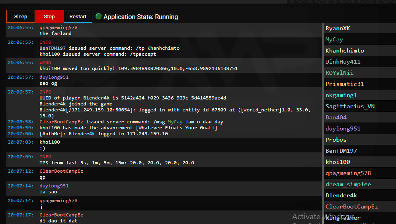Choose Bao404 from the player list
396x224 pixels.
pos(336,117)
